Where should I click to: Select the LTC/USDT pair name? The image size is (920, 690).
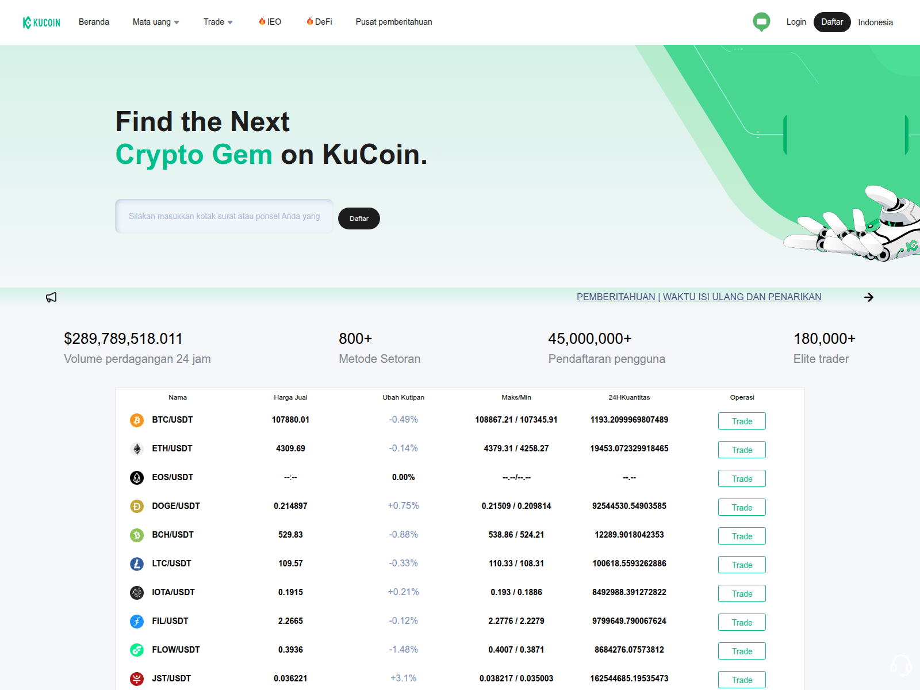coord(171,563)
